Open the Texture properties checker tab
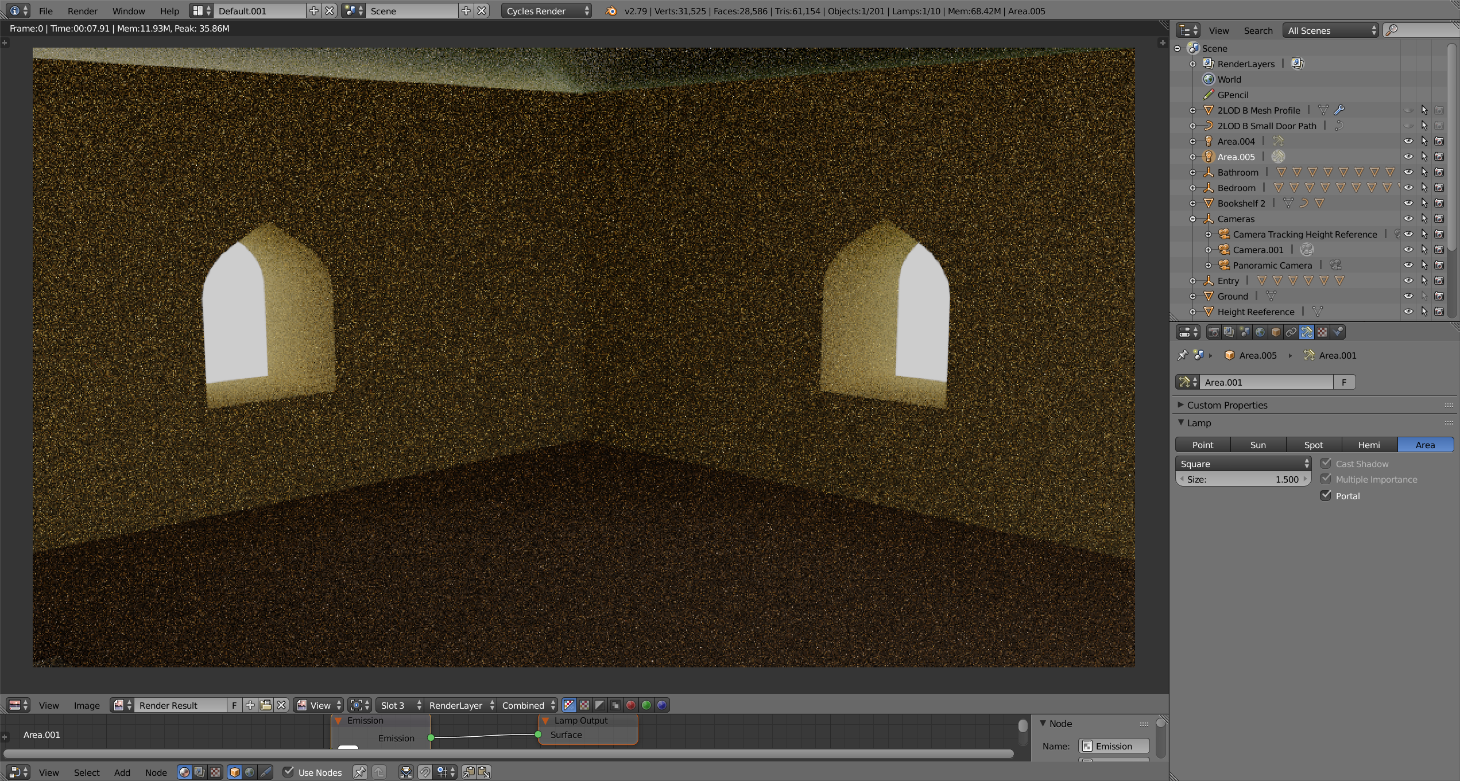Image resolution: width=1460 pixels, height=781 pixels. point(1322,332)
